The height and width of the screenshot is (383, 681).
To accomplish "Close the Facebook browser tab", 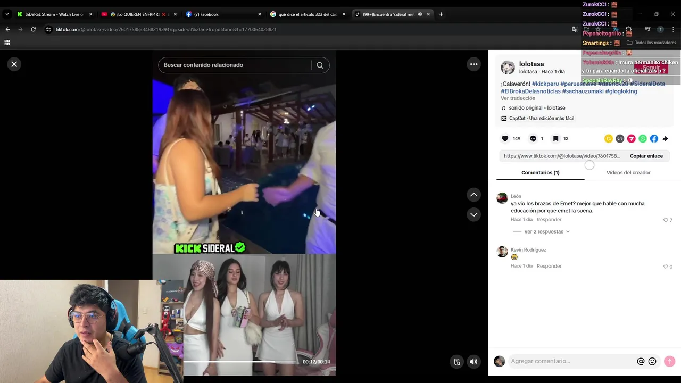I will tap(260, 14).
